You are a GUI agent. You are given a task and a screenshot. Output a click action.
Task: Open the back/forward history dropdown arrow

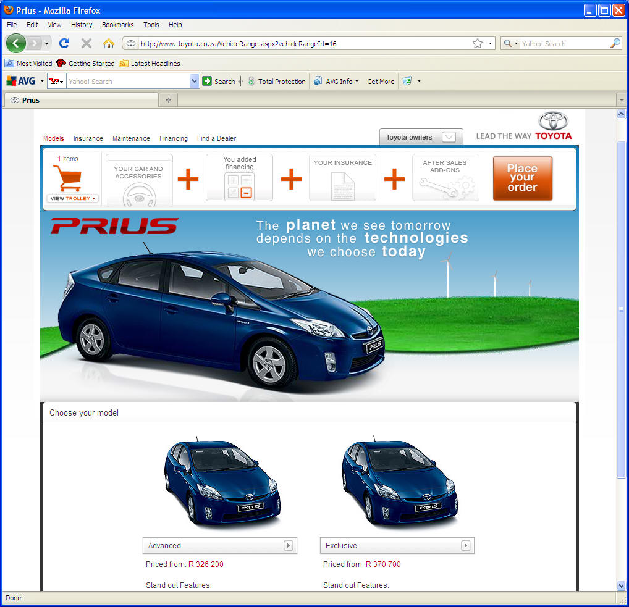coord(46,43)
